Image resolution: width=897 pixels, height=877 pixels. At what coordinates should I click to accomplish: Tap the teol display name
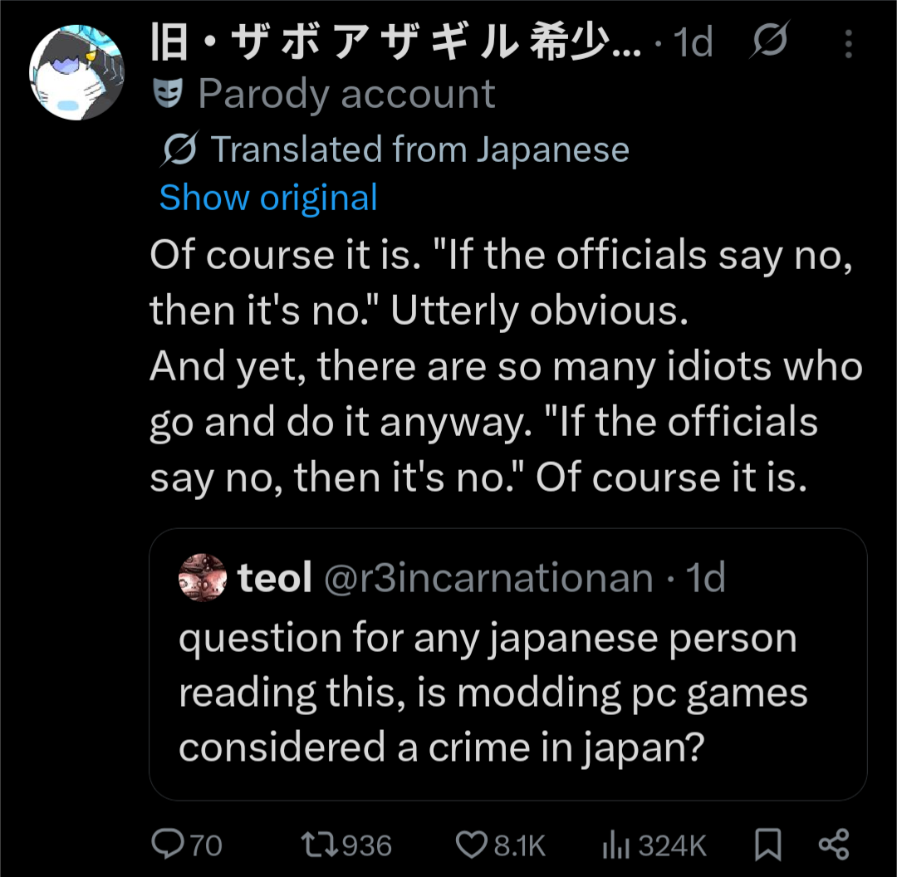coord(274,578)
